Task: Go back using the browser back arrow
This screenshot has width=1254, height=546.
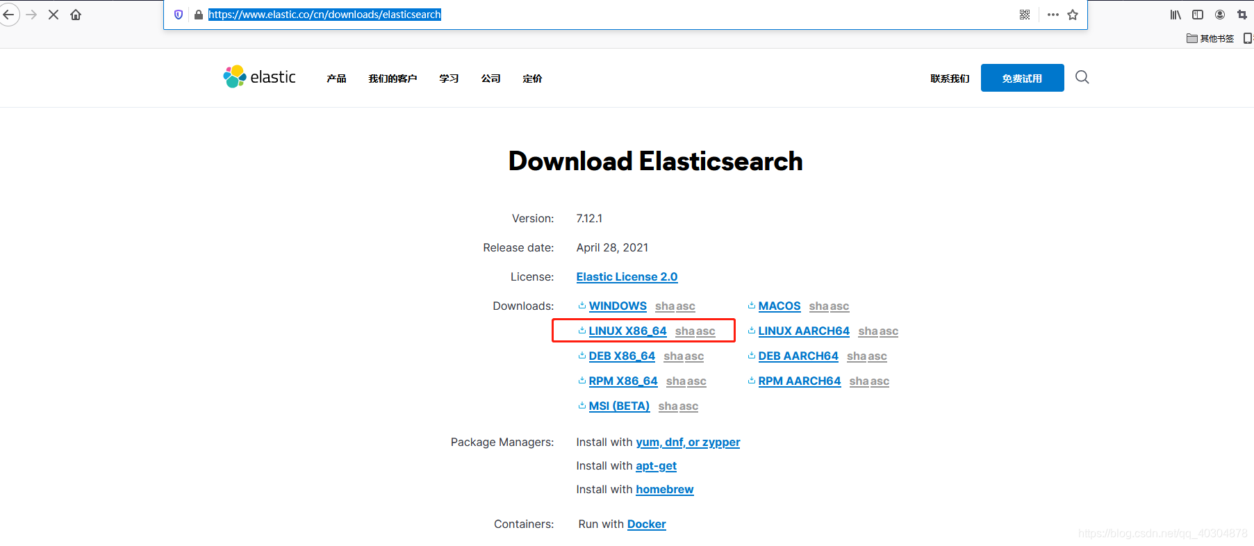Action: pyautogui.click(x=9, y=15)
